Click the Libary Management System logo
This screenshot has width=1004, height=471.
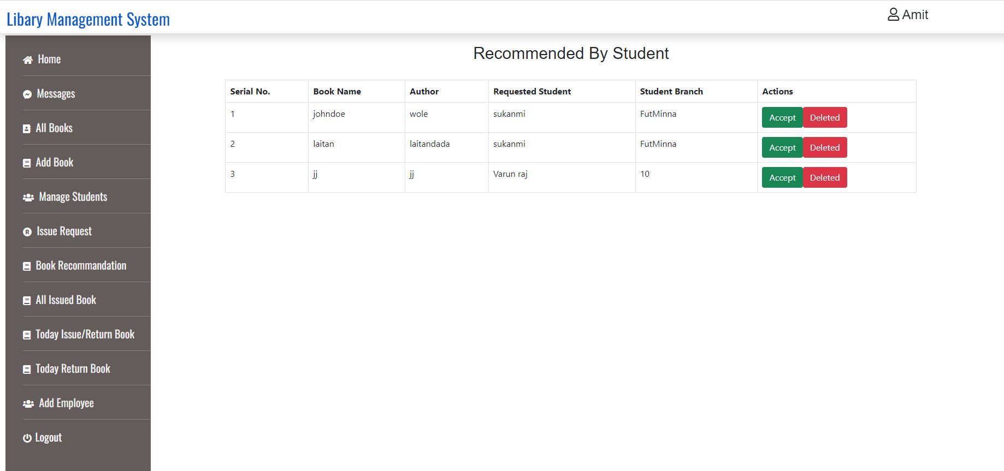[x=88, y=20]
